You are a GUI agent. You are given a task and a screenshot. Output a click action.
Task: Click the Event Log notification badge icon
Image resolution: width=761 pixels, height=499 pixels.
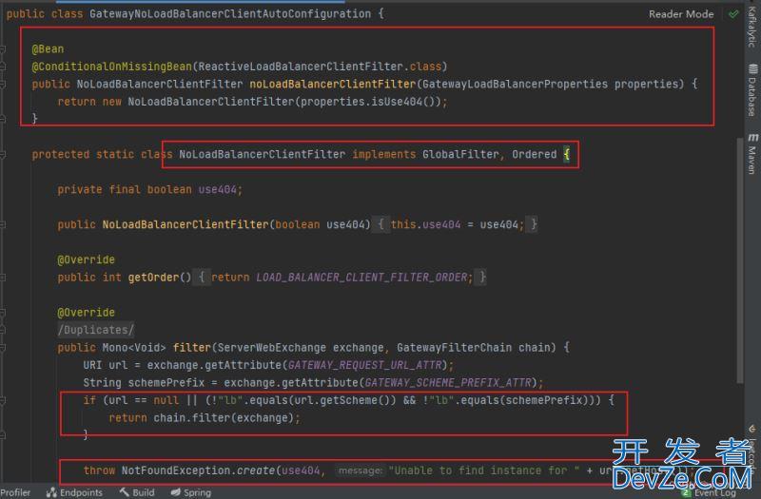pyautogui.click(x=686, y=492)
